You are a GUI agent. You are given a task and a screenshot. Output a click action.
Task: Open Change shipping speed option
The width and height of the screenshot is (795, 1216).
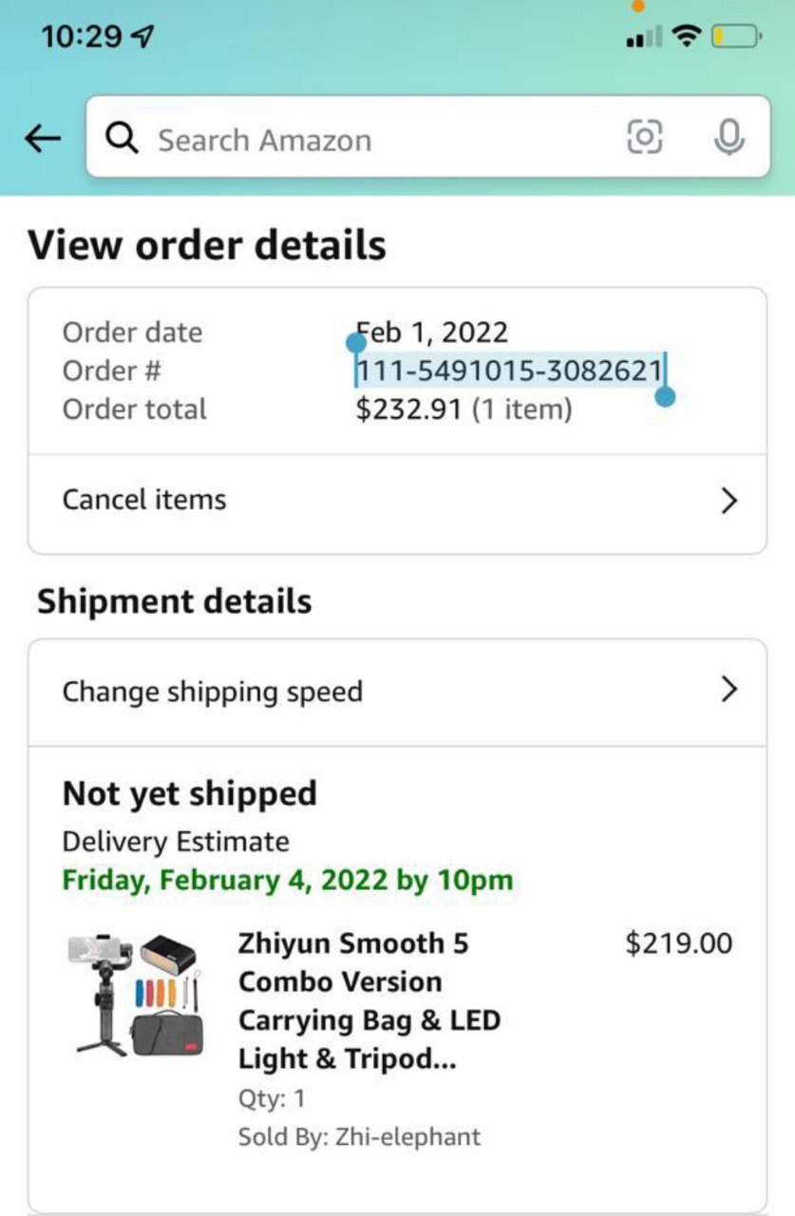(x=397, y=692)
